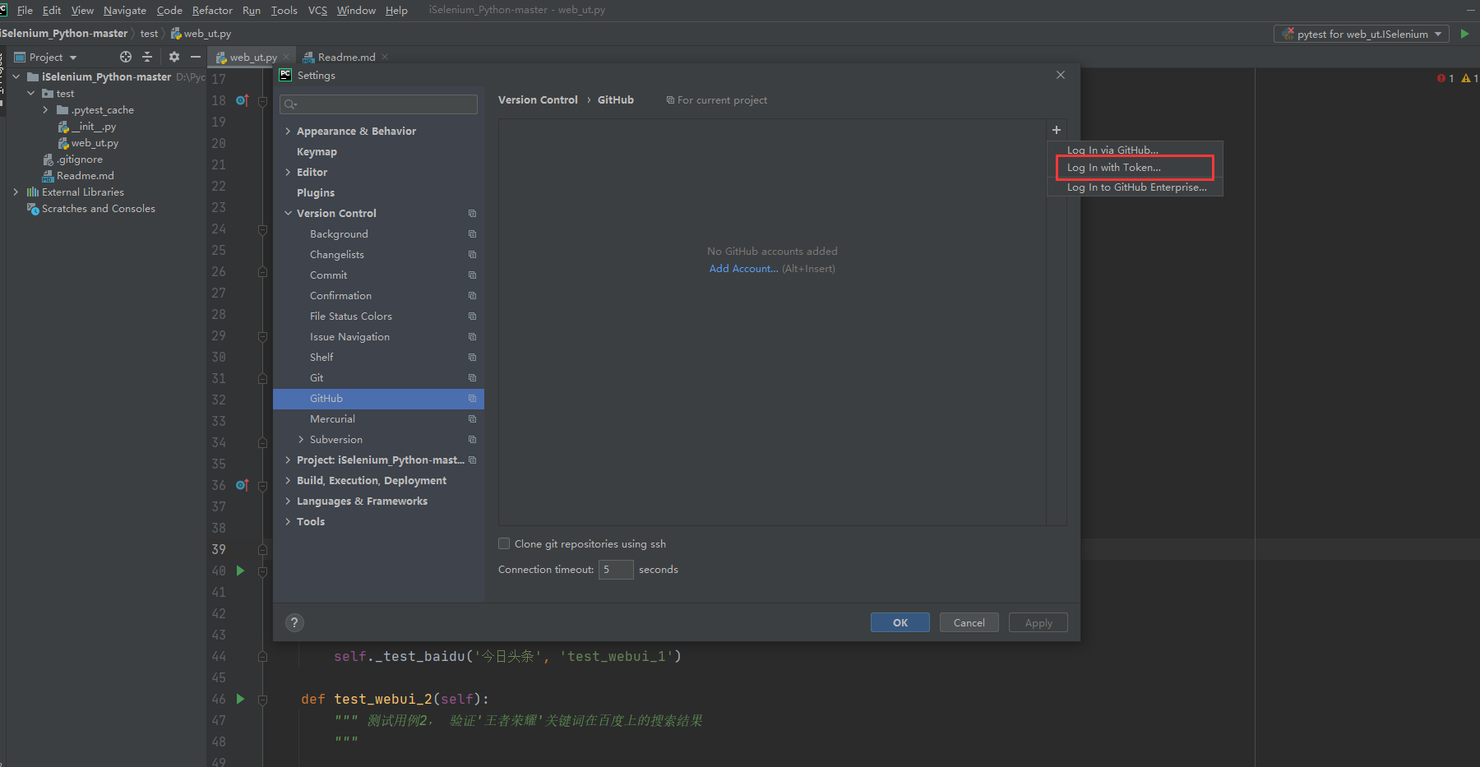
Task: Close the Readme.md editor tab
Action: [385, 57]
